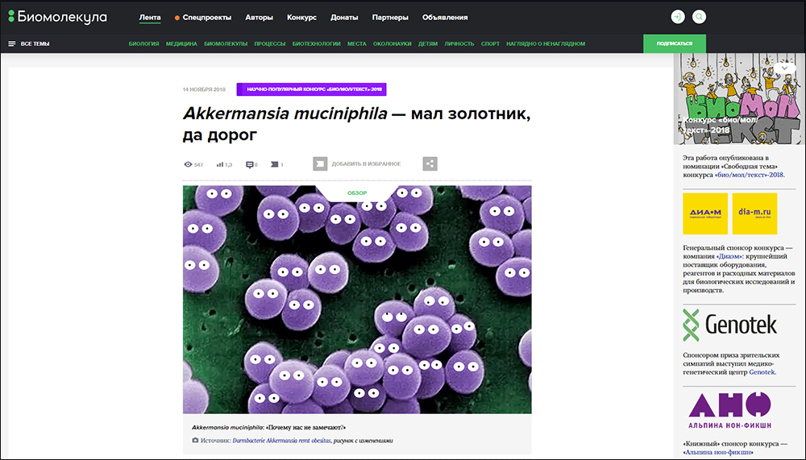The height and width of the screenshot is (460, 806).
Task: Expand the contest banner chevron
Action: (784, 68)
